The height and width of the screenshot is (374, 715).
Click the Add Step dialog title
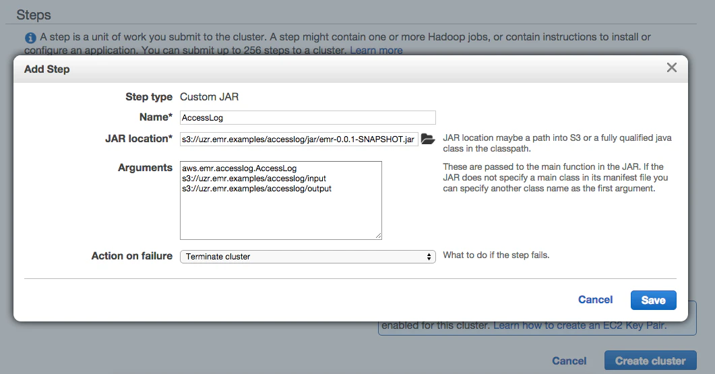tap(47, 69)
